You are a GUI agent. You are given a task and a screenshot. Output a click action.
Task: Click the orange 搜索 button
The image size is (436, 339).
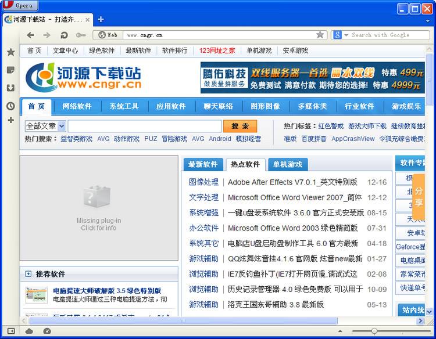coord(240,126)
